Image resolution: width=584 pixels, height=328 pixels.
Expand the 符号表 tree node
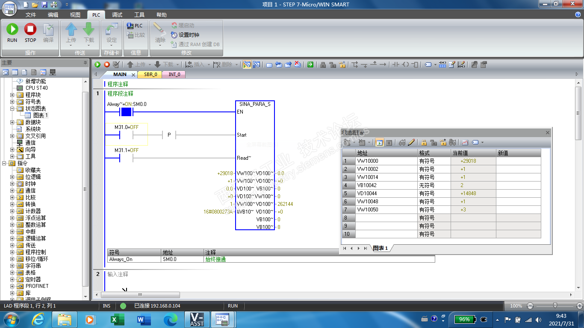click(12, 102)
